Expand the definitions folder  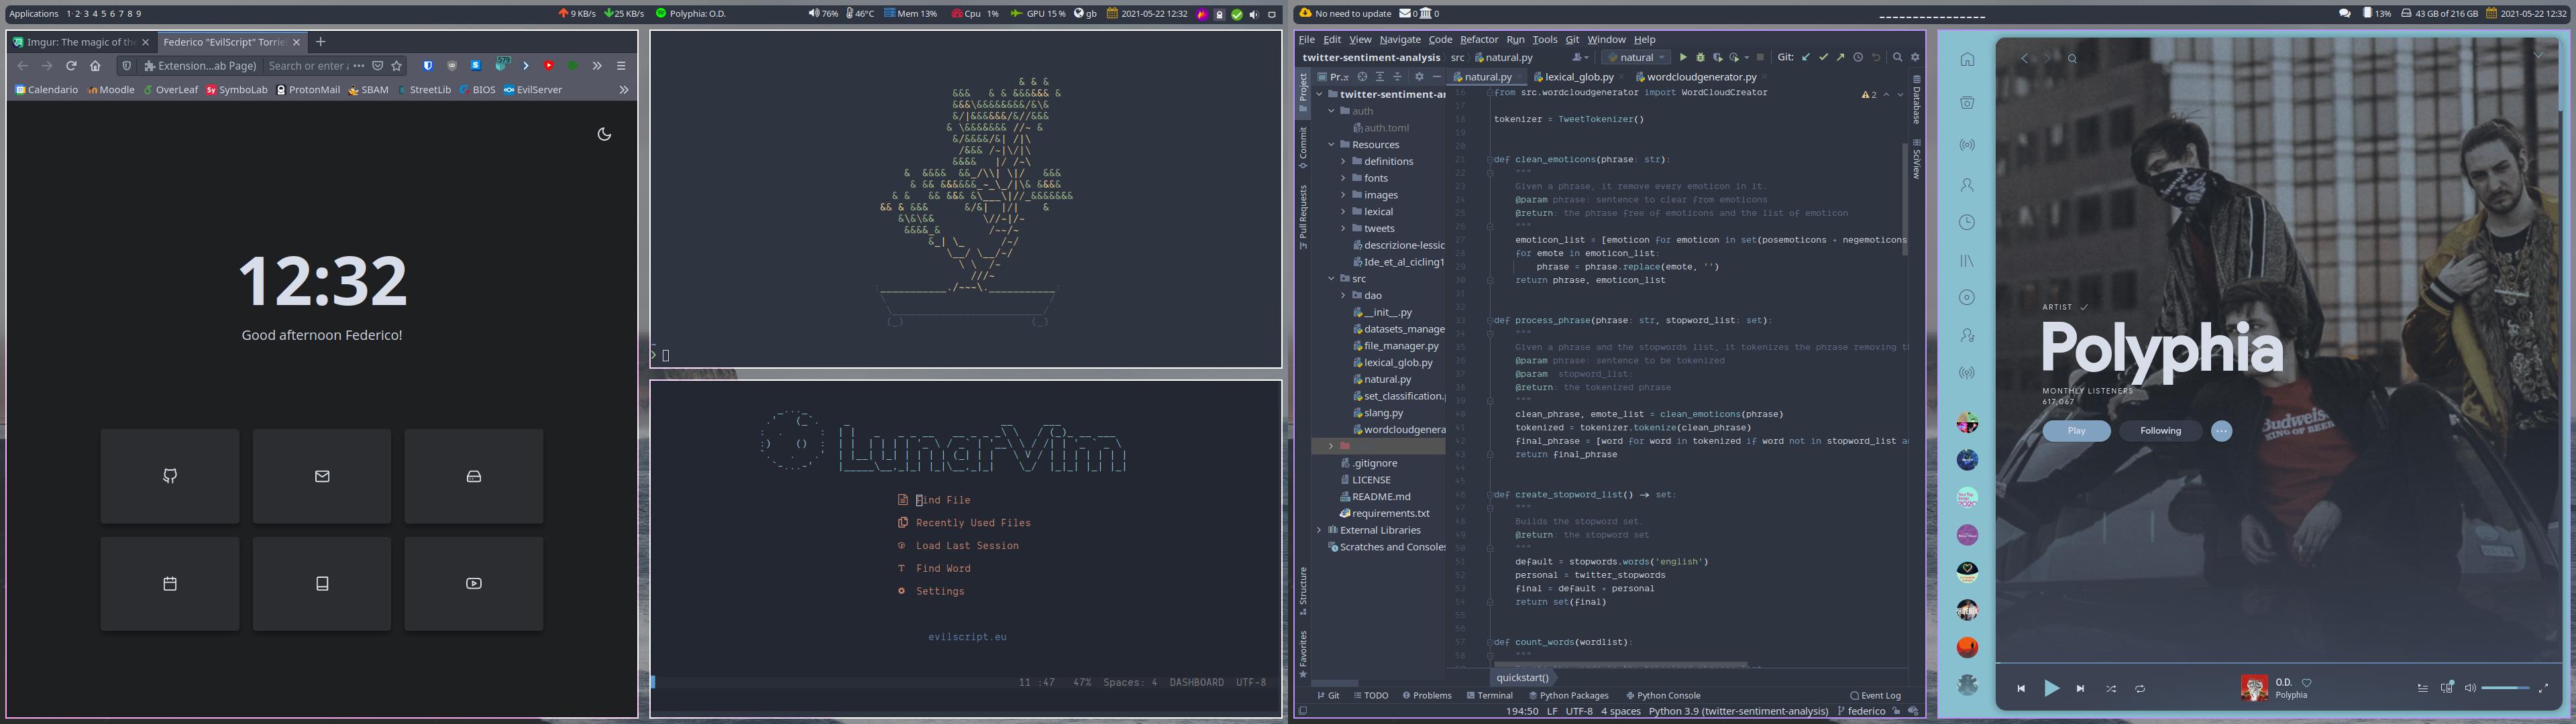click(1343, 161)
